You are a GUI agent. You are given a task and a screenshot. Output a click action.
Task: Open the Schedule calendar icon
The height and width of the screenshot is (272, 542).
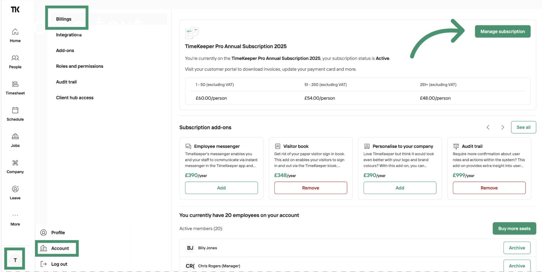tap(15, 110)
